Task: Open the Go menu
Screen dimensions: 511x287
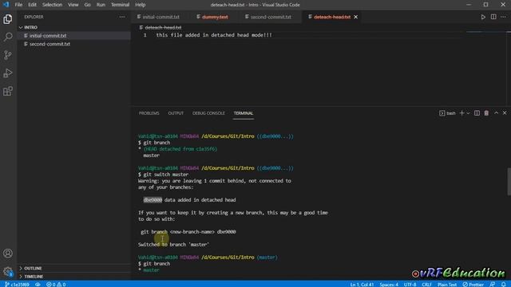Action: click(x=87, y=5)
